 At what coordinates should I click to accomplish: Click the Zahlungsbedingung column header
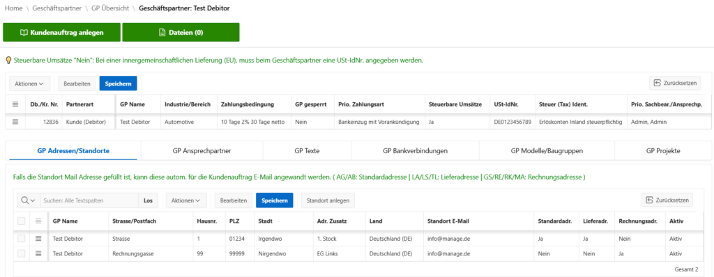(x=248, y=104)
